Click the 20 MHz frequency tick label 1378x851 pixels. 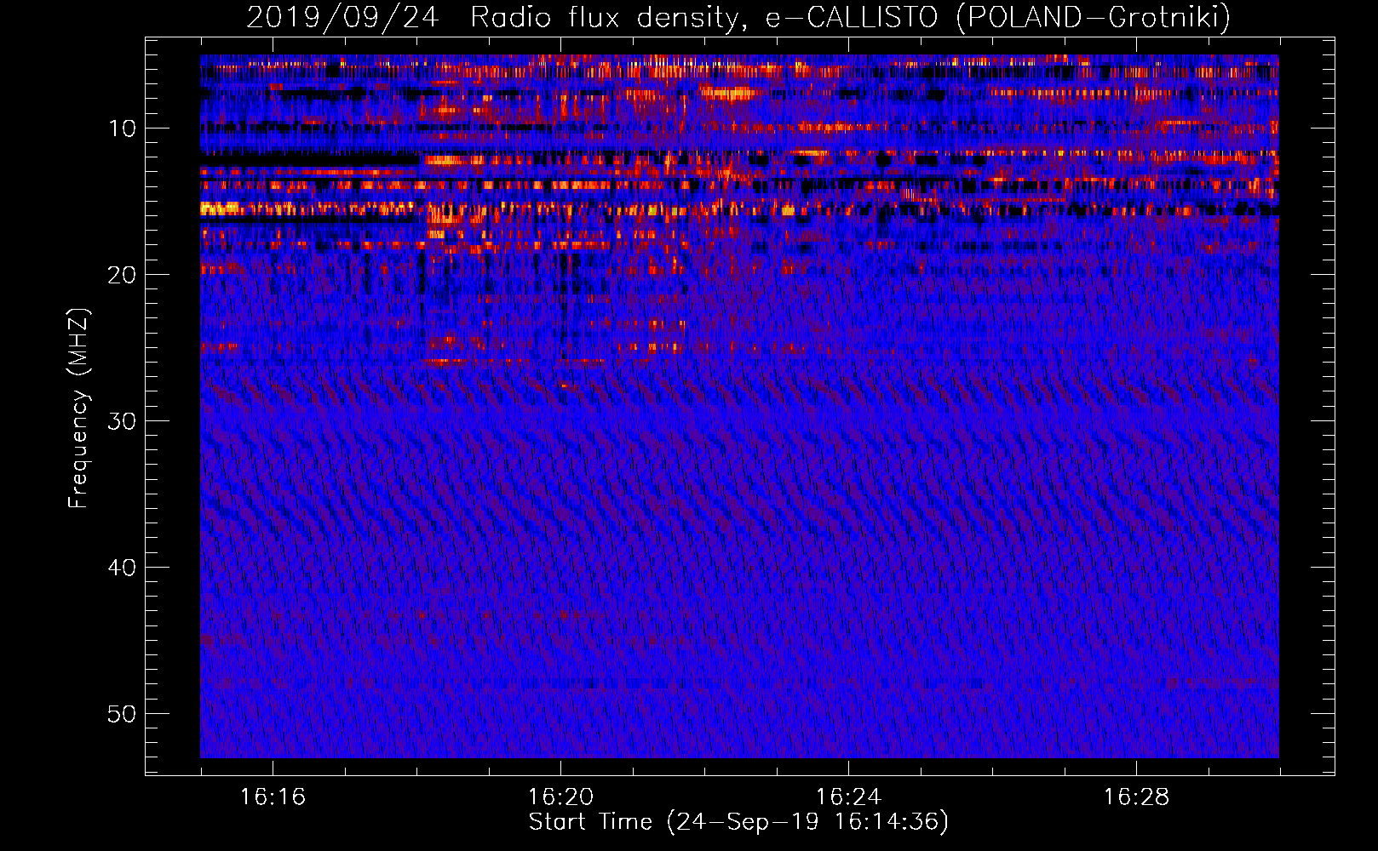(x=123, y=275)
